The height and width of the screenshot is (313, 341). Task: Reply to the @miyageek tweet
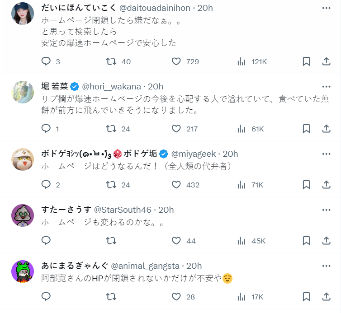click(46, 184)
